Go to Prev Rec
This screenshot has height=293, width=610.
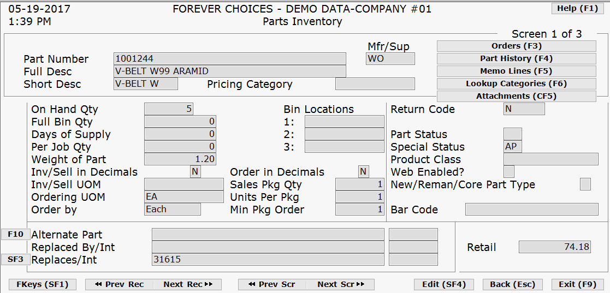(119, 284)
